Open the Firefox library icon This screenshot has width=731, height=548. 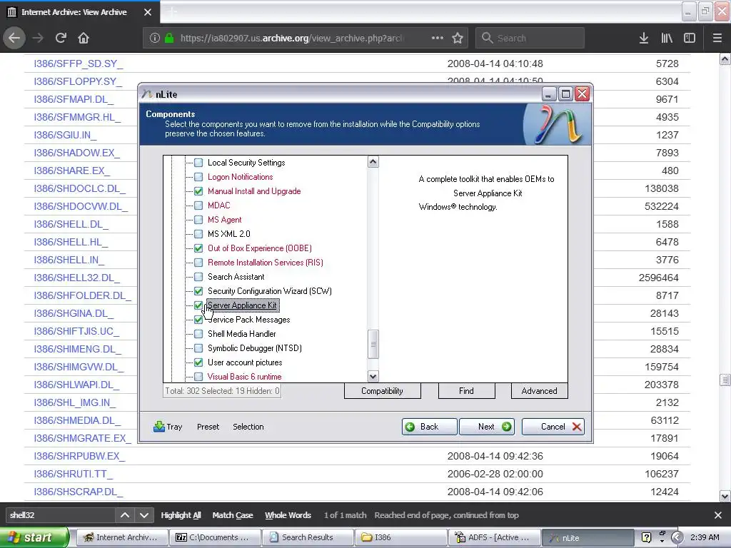coord(667,38)
